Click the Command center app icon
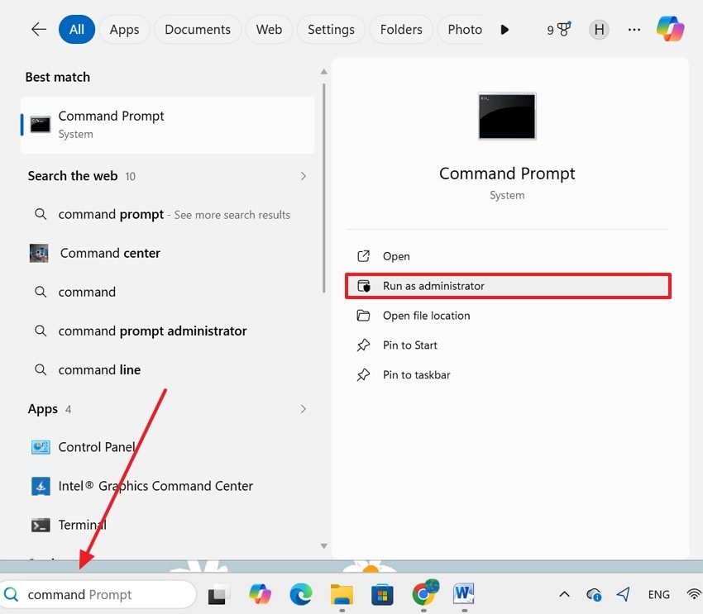Image resolution: width=703 pixels, height=614 pixels. 39,253
